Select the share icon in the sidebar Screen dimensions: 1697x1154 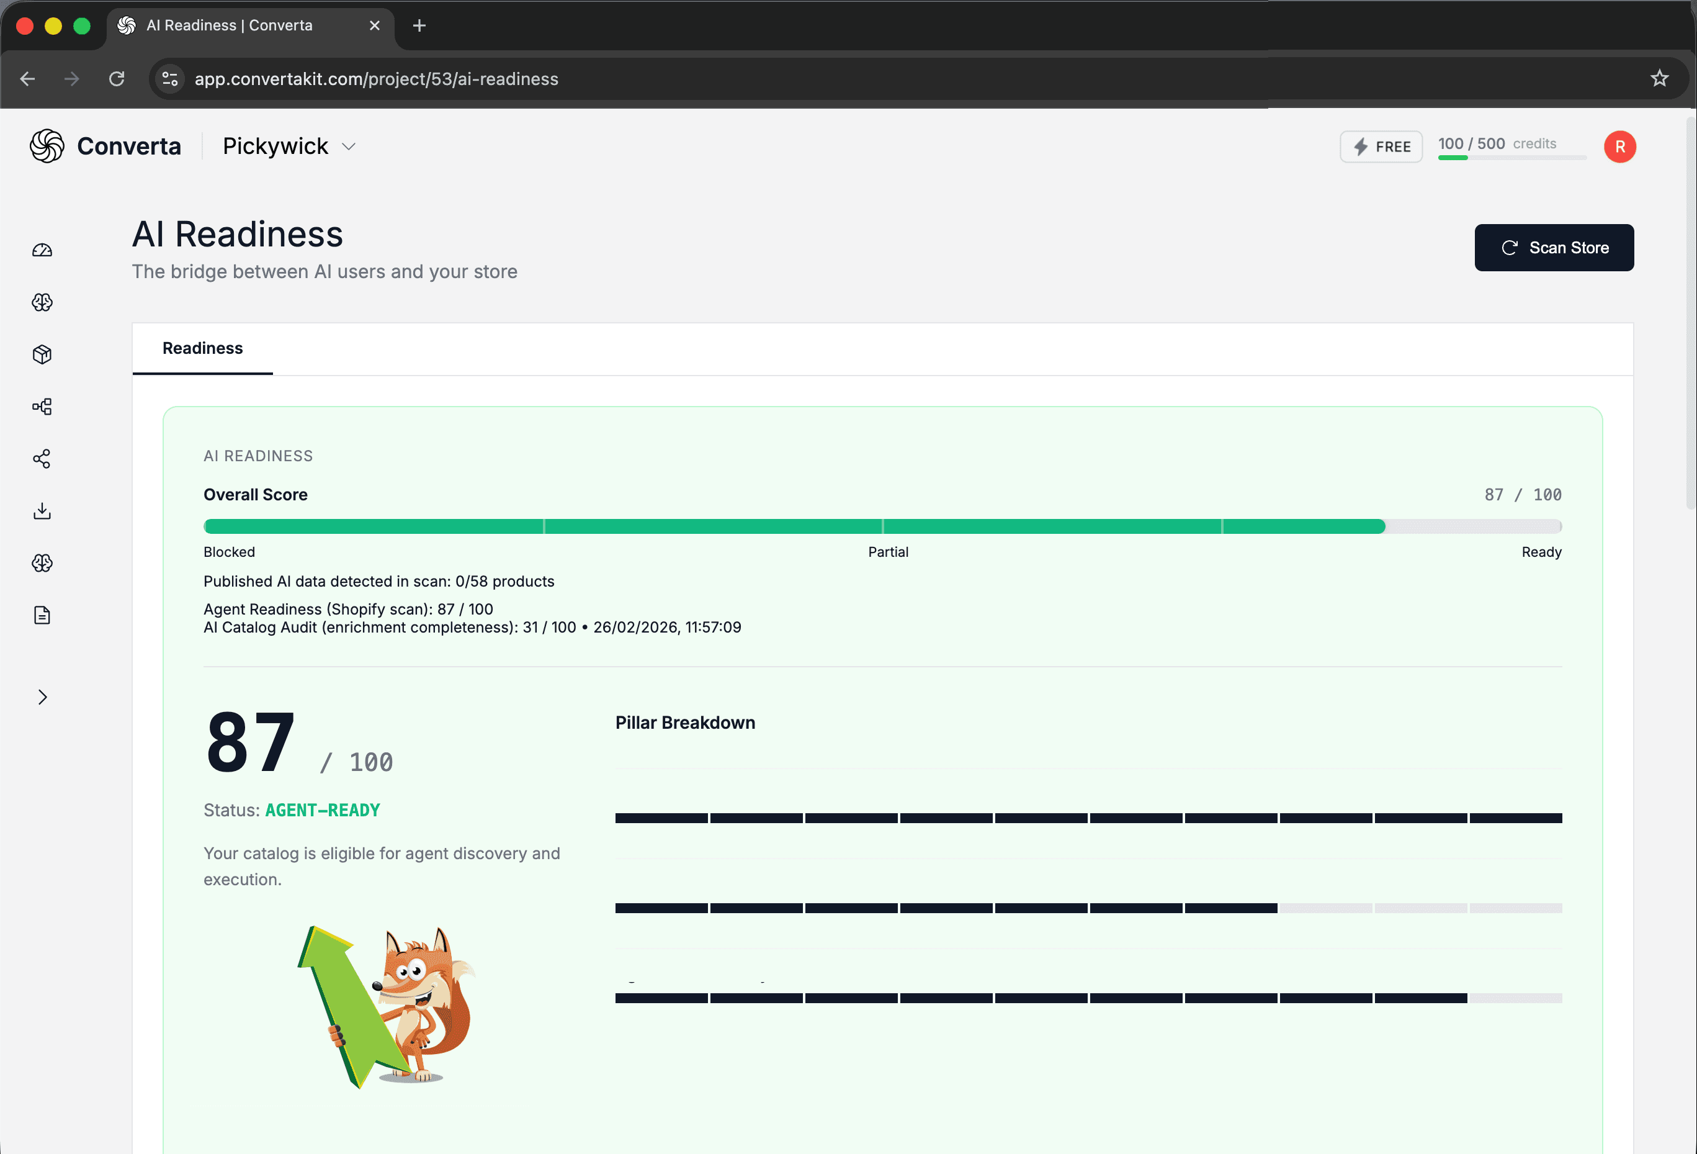click(x=42, y=459)
